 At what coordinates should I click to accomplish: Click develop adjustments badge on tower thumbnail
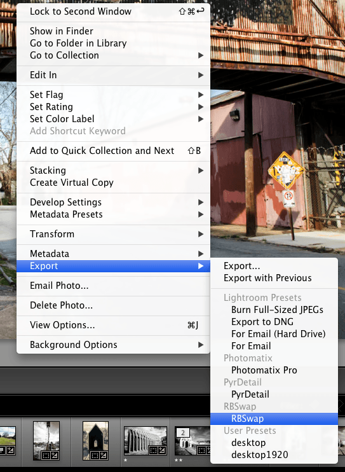tap(55, 455)
